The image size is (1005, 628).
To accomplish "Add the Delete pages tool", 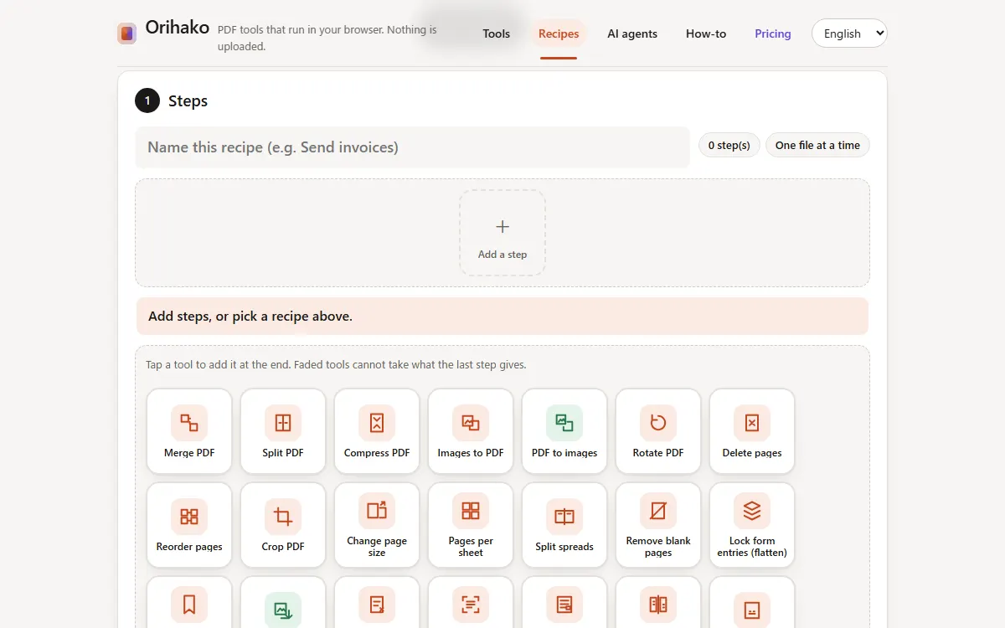I will (x=752, y=431).
